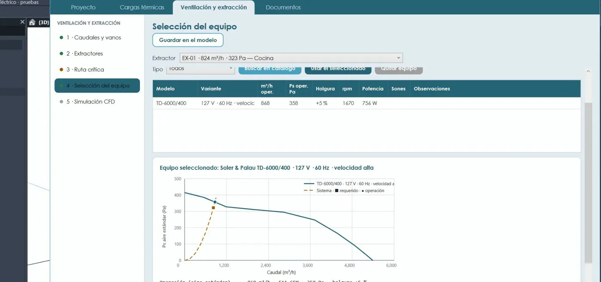
Task: Open the Extractor dropdown showing EX-01
Action: coord(291,58)
